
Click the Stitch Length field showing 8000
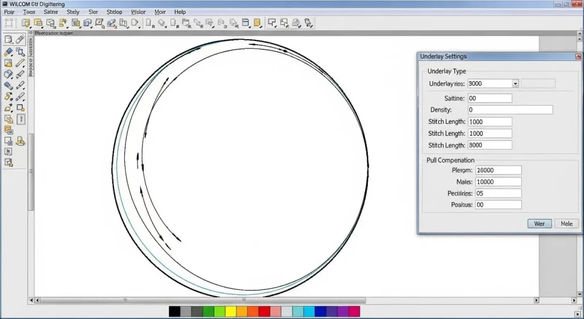[x=490, y=146]
